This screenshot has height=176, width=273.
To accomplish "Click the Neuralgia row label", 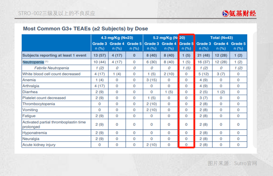I will click(x=31, y=139).
